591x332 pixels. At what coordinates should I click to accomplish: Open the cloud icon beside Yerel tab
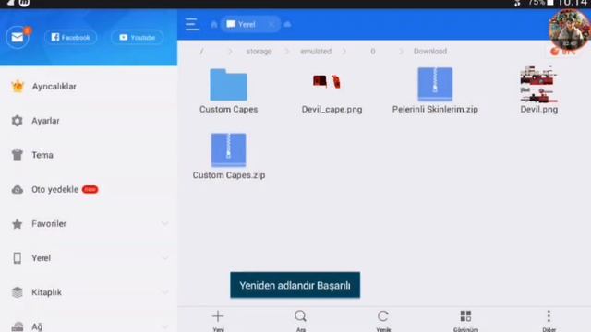287,25
